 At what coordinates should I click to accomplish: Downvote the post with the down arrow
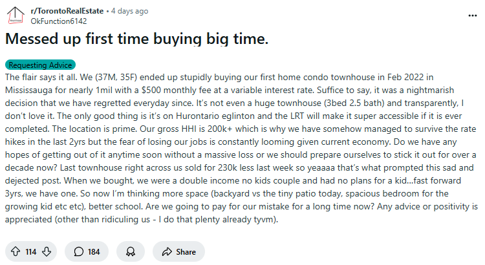(x=47, y=251)
